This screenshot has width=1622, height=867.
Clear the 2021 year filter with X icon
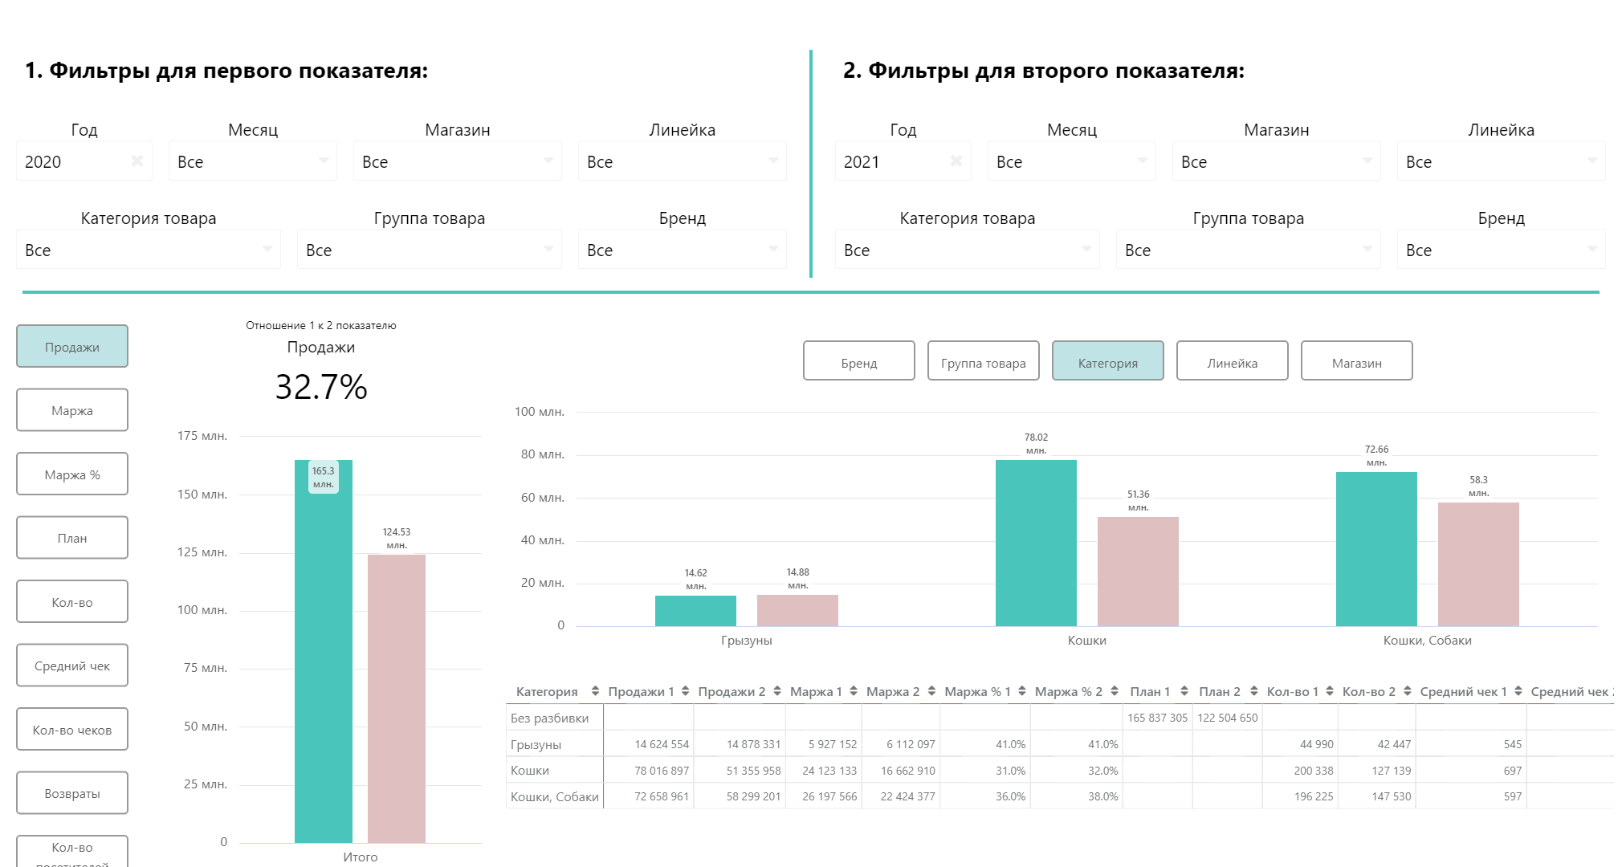[956, 161]
